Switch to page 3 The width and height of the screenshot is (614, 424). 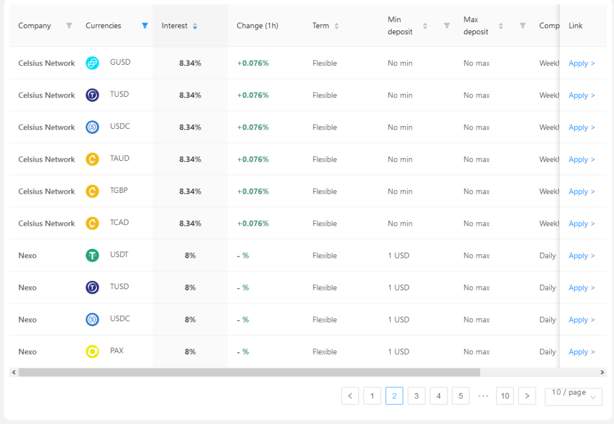416,396
